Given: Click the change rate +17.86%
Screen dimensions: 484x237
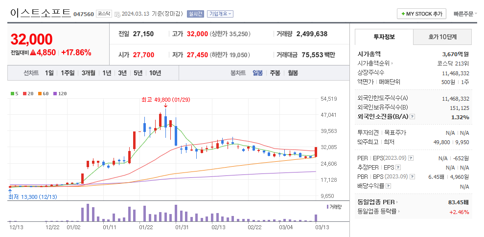Looking at the screenshot, I should (x=76, y=53).
